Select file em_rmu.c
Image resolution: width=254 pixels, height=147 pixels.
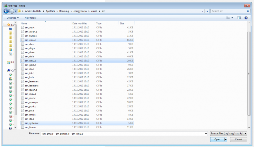click(77, 115)
